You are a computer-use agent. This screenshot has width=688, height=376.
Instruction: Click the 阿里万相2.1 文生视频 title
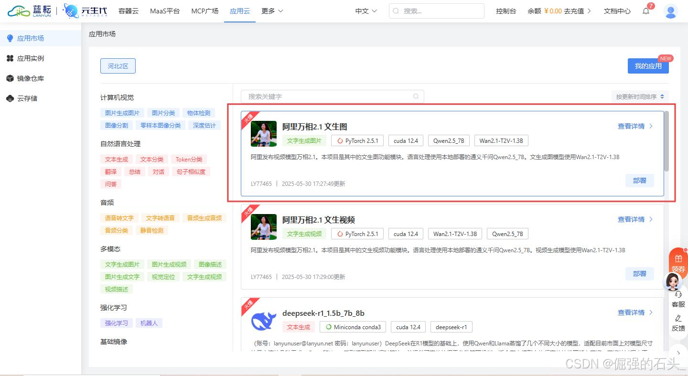[x=319, y=220]
